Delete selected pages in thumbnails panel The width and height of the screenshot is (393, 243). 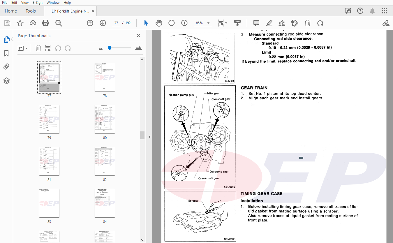click(38, 48)
